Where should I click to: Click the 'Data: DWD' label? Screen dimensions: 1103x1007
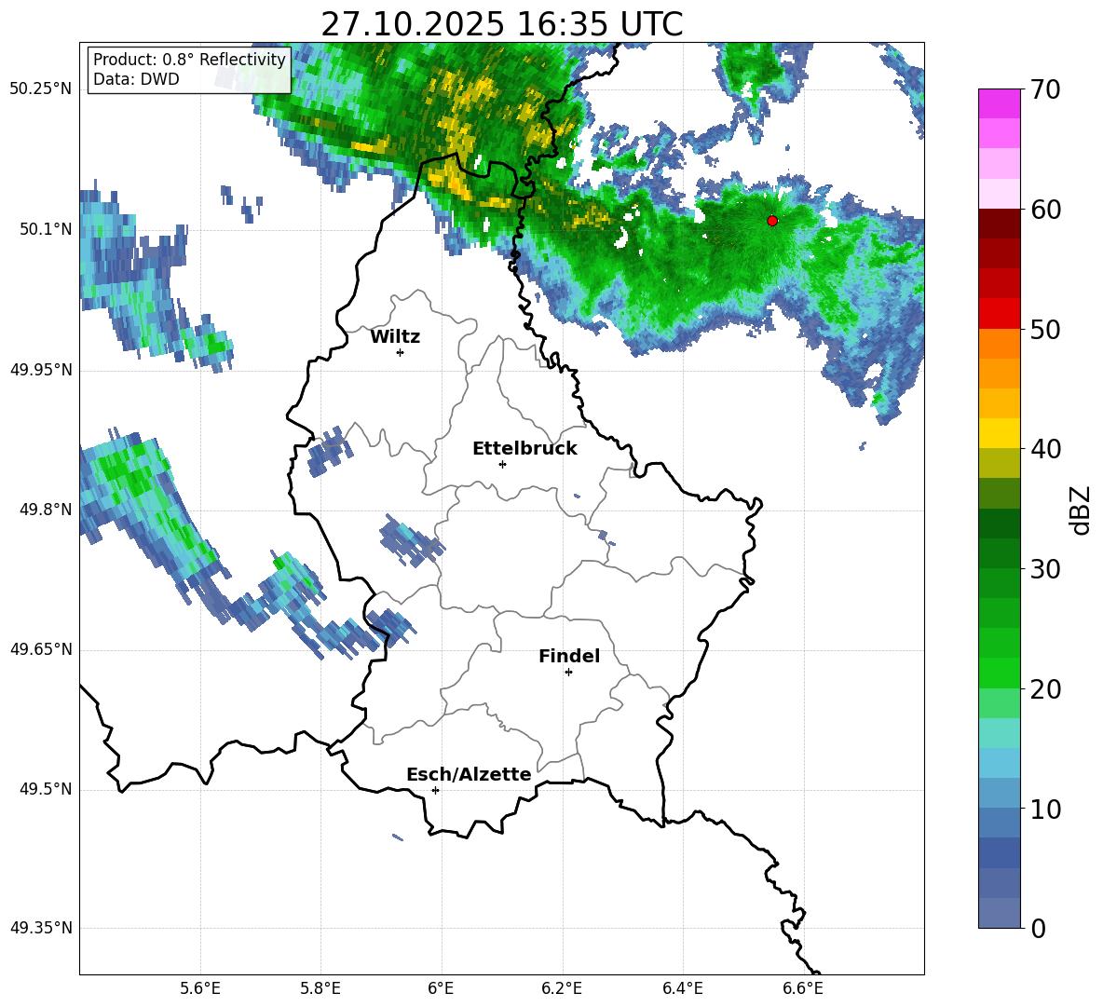(136, 79)
